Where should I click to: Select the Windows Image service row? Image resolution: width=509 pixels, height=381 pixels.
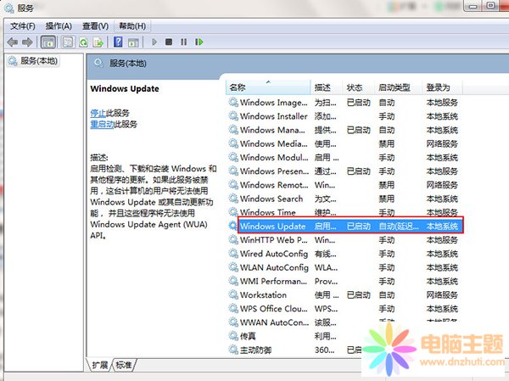coord(344,103)
